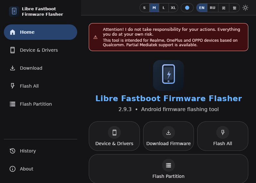Open About in the sidebar
The width and height of the screenshot is (256, 183).
pyautogui.click(x=41, y=169)
